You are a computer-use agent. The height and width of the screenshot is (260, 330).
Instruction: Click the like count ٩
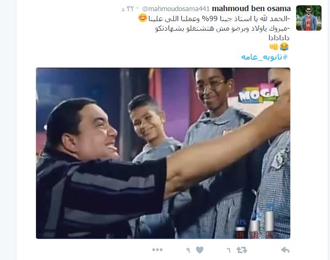[x=188, y=250]
